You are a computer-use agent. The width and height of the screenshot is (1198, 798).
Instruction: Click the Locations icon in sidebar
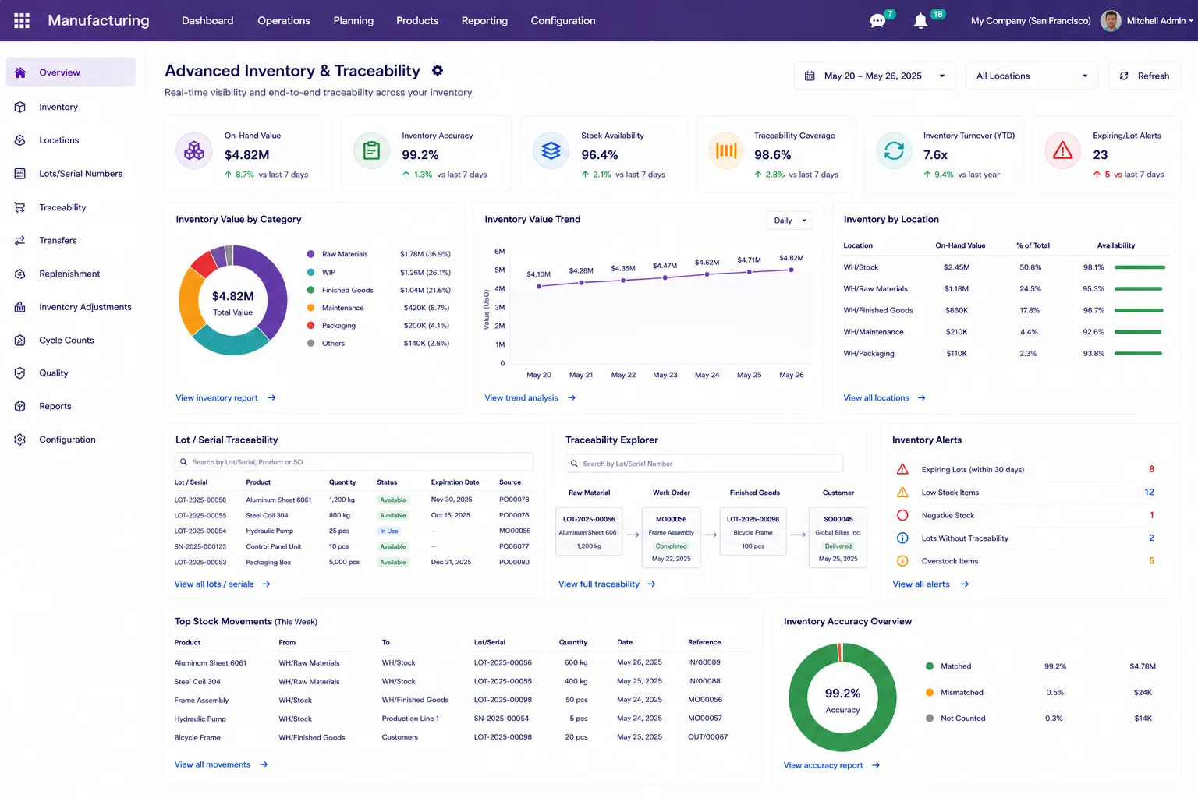click(x=20, y=140)
